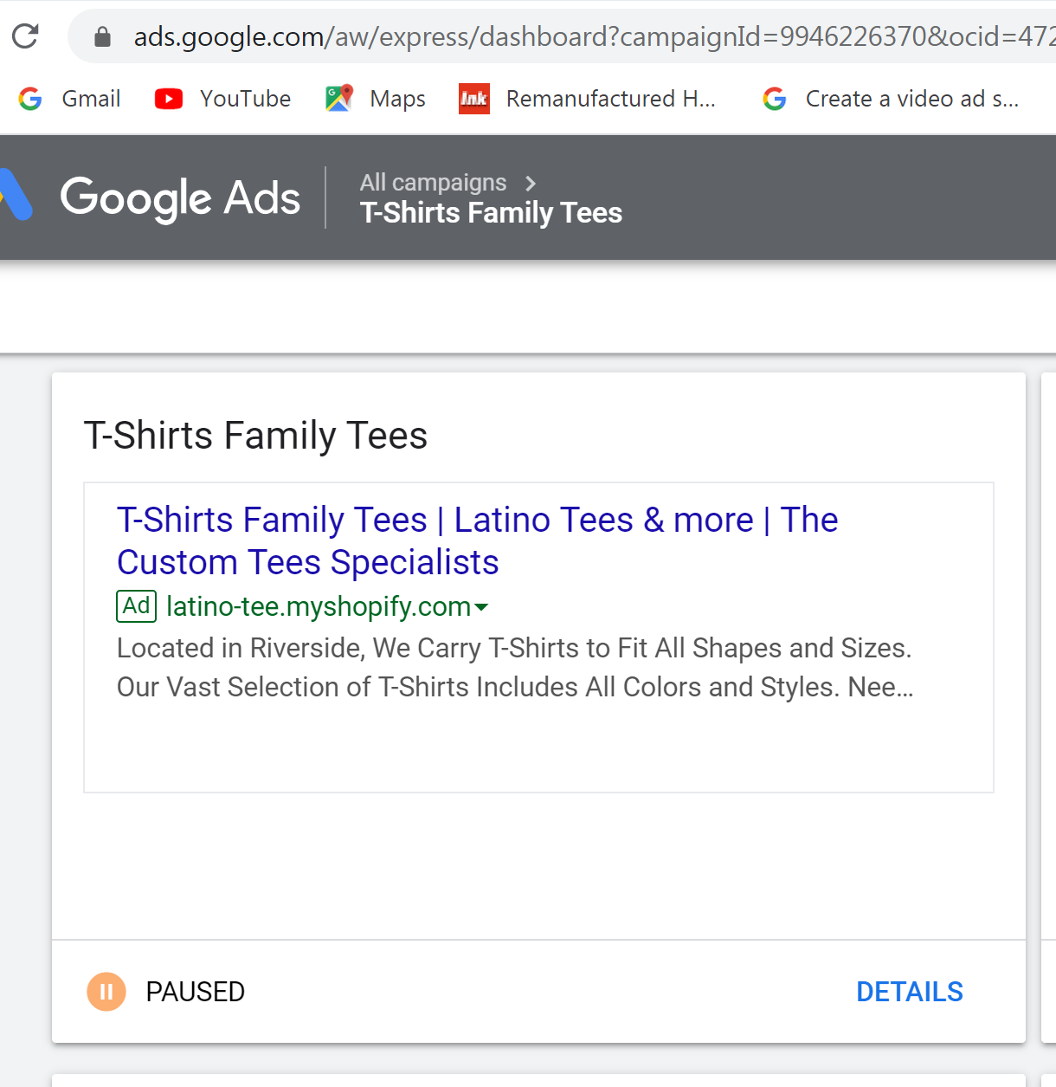Click the orange paused status icon
1056x1087 pixels.
[x=106, y=992]
